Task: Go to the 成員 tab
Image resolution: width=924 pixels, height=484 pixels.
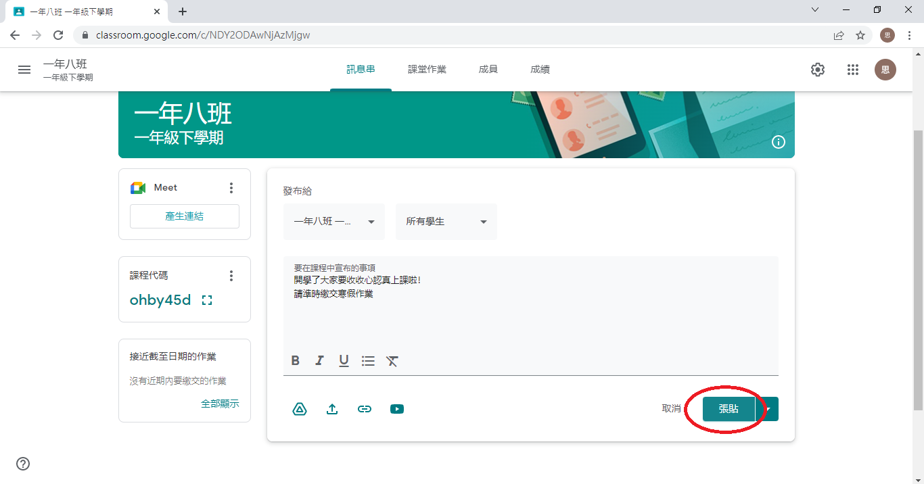Action: click(x=488, y=70)
